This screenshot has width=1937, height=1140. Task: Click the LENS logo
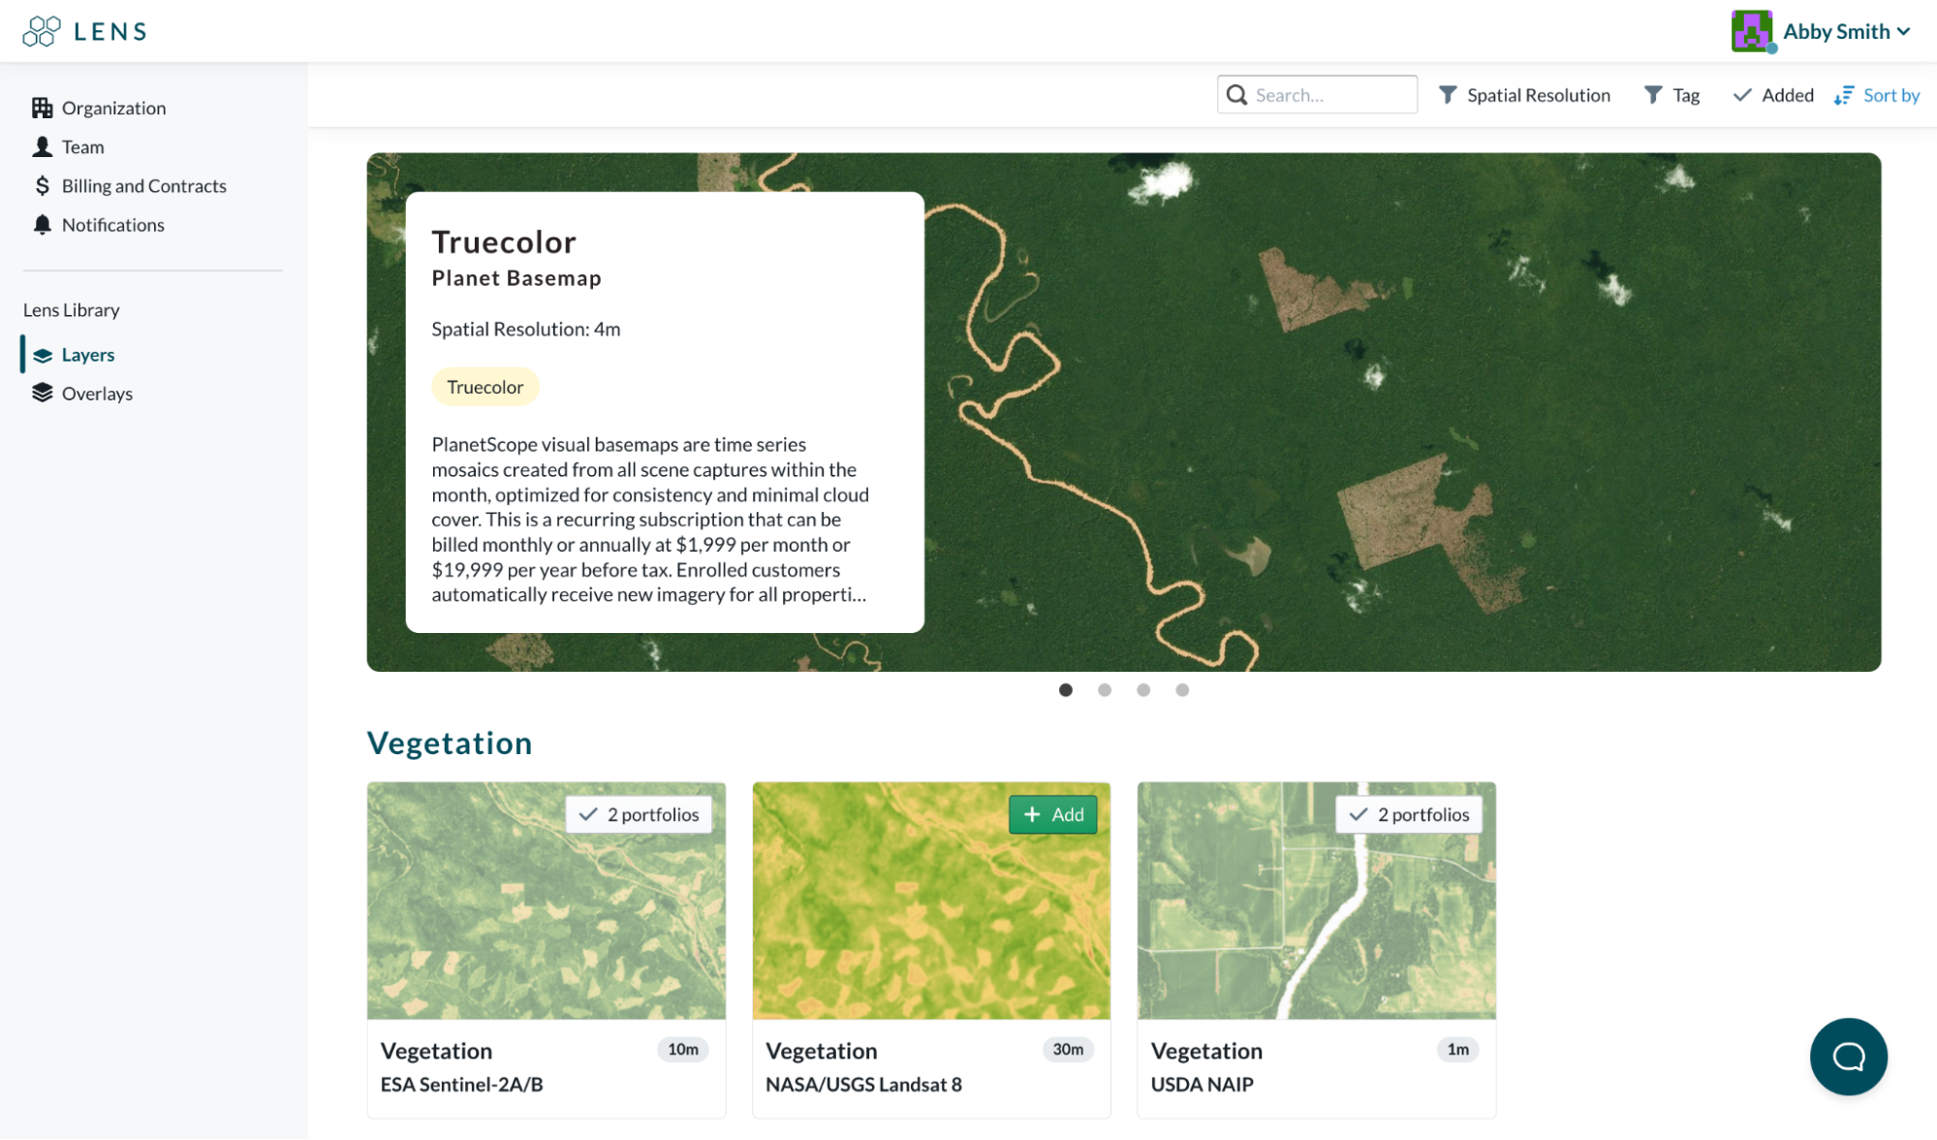pyautogui.click(x=84, y=30)
